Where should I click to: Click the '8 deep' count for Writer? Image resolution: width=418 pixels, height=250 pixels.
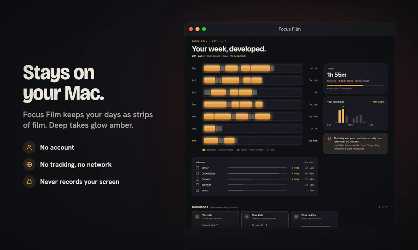tap(295, 168)
